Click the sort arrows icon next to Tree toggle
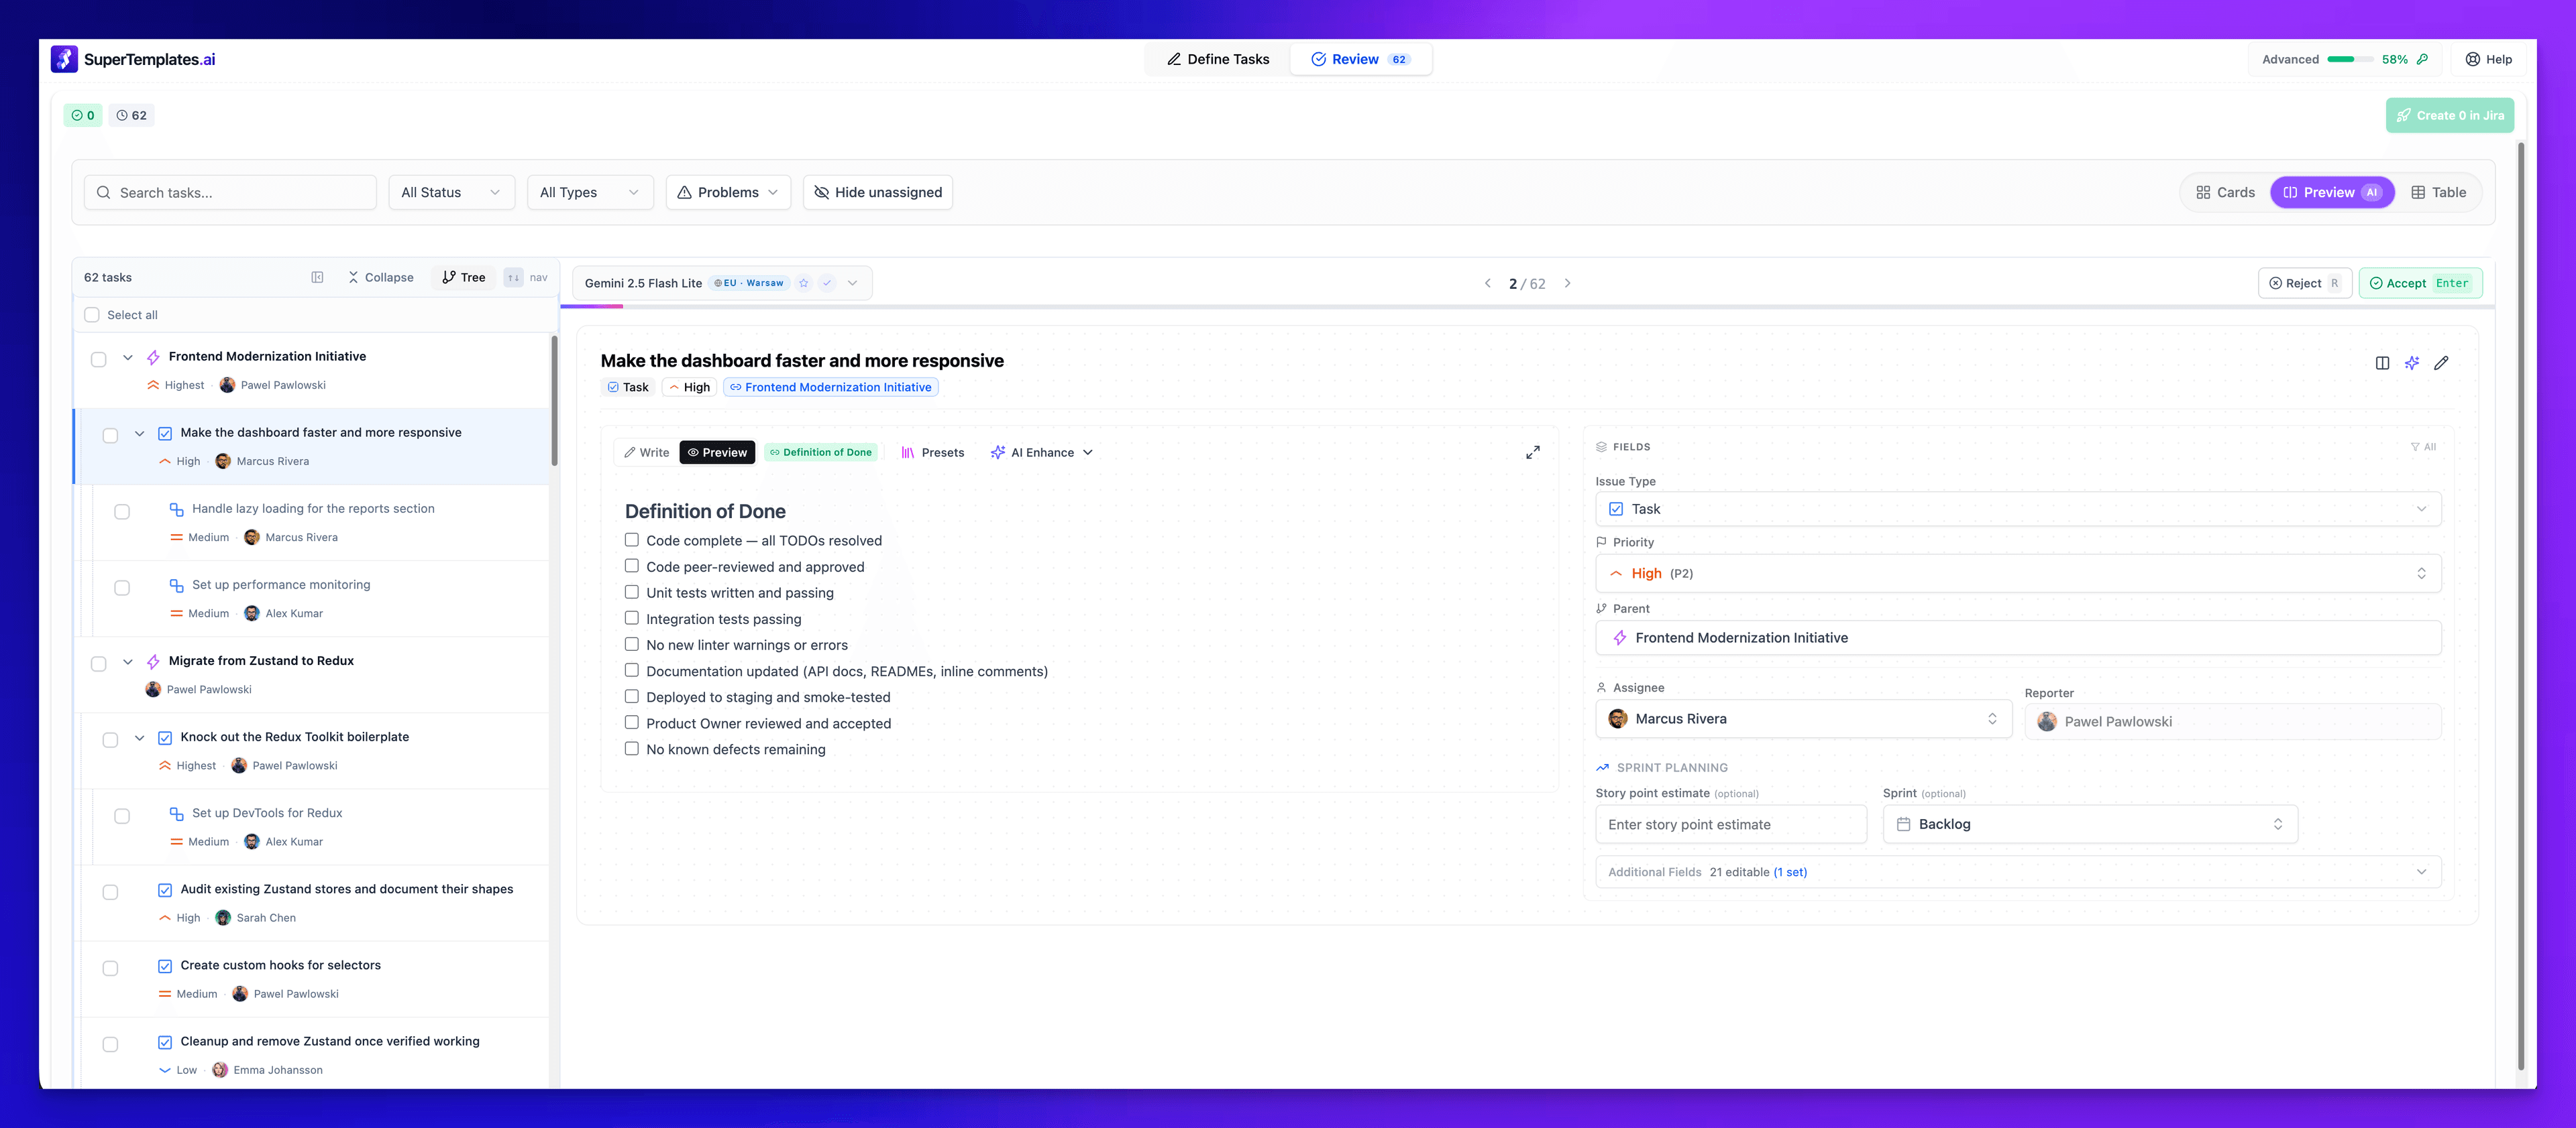Image resolution: width=2576 pixels, height=1128 pixels. (x=513, y=277)
